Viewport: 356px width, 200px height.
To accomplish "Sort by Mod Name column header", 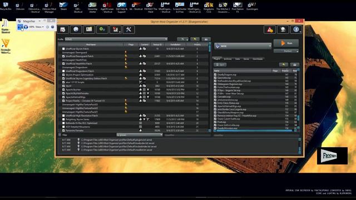I will pos(91,44).
